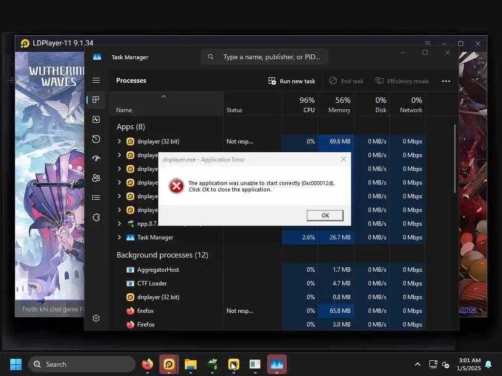
Task: Click Wuthering Waves banner in LDPlayer
Action: pos(50,176)
